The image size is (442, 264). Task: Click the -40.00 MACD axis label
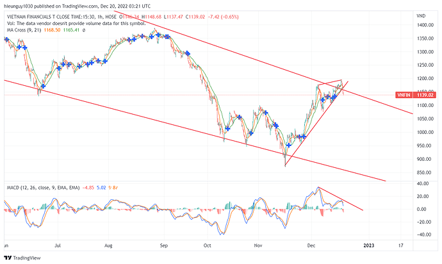click(423, 235)
